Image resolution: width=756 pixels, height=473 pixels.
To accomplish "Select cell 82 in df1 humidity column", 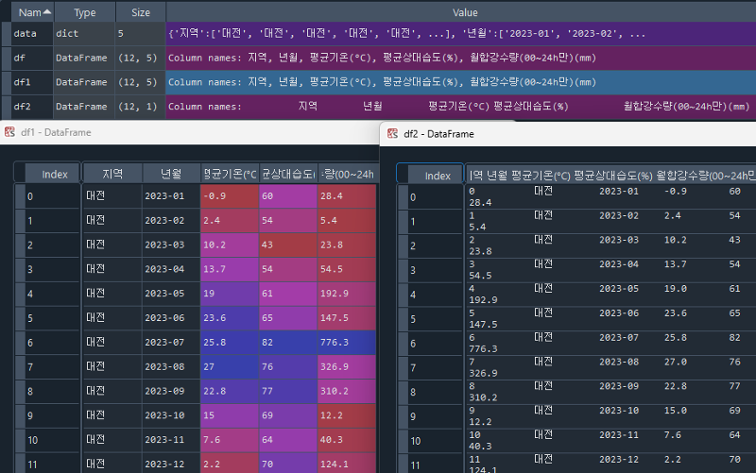I will (288, 343).
